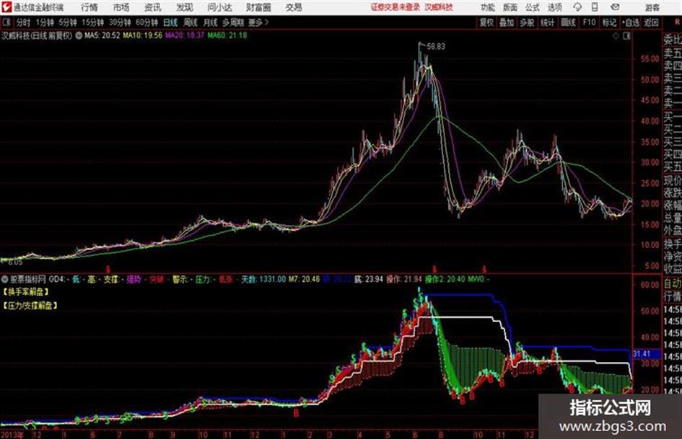Click the 底: 23.94 indicator value
The image size is (682, 439).
click(368, 279)
